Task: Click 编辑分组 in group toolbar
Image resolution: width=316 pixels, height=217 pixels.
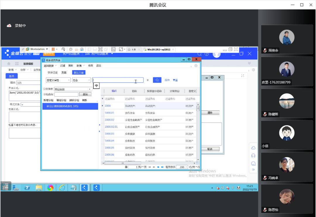Action: (x=61, y=100)
